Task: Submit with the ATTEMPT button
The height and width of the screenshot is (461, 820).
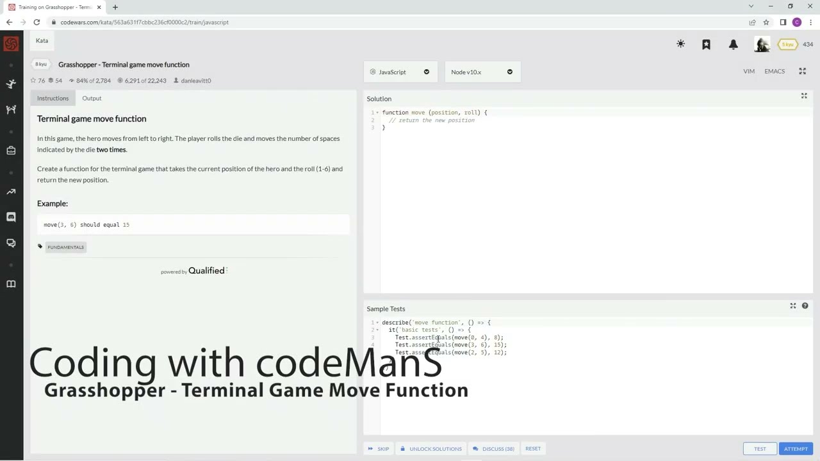Action: (796, 449)
